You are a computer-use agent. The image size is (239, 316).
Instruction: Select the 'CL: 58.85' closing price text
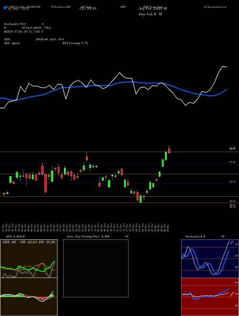(88, 9)
